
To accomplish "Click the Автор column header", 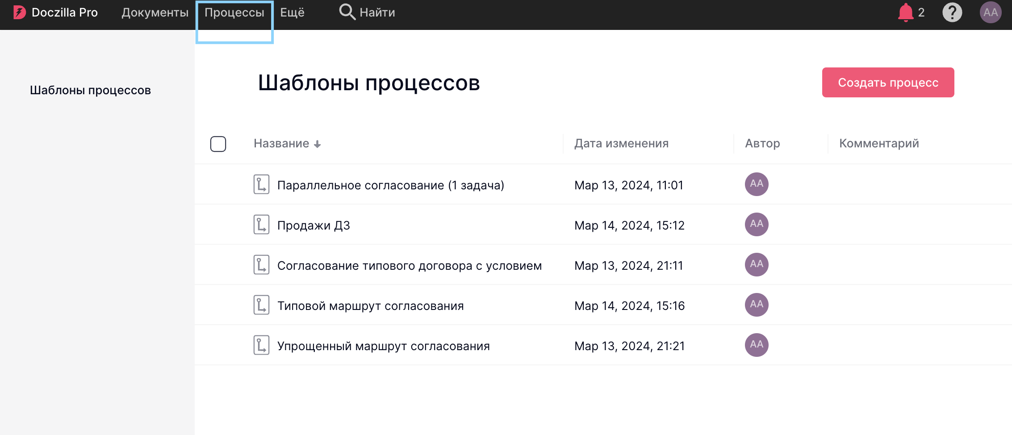I will pos(762,143).
